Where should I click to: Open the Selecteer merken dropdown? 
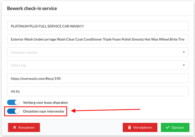coord(98,52)
